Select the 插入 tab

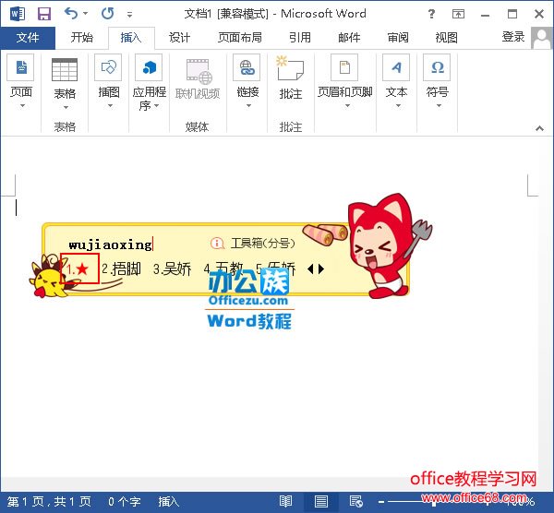click(x=131, y=38)
